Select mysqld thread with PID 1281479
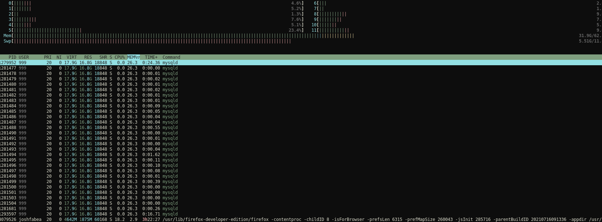Viewport: 602px width, 222px height. pyautogui.click(x=301, y=79)
